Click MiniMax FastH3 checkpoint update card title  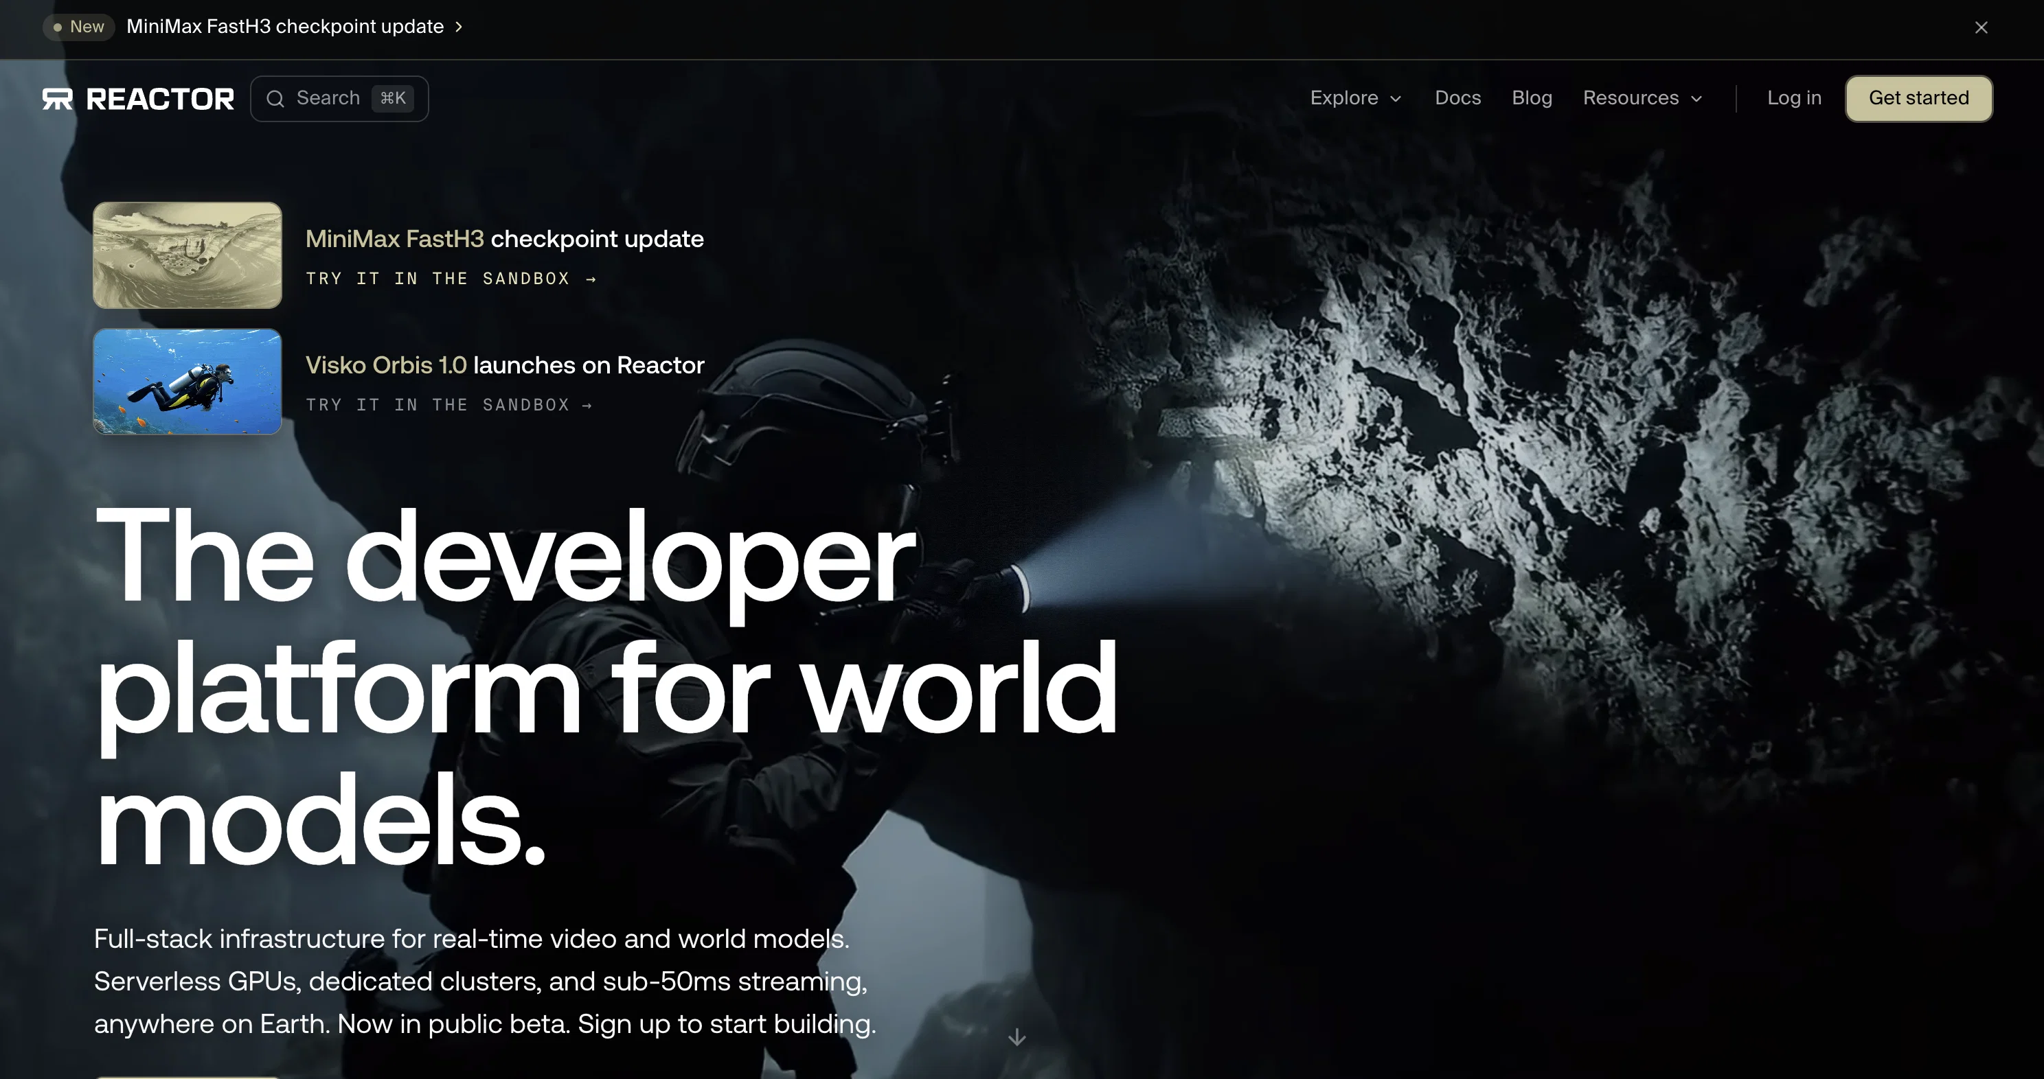click(x=505, y=239)
